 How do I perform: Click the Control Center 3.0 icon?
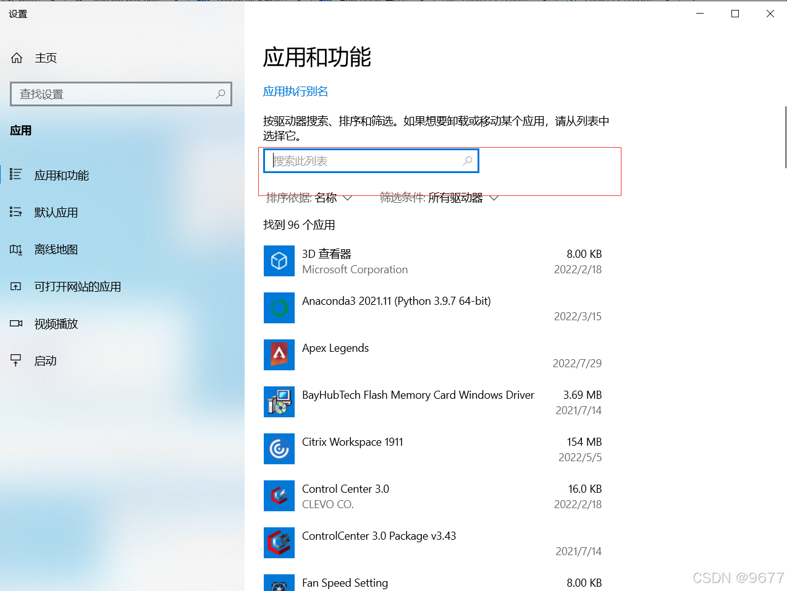point(279,496)
